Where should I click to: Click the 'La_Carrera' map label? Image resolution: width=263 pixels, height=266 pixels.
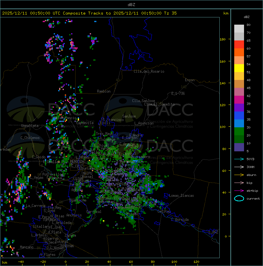click(x=35, y=206)
